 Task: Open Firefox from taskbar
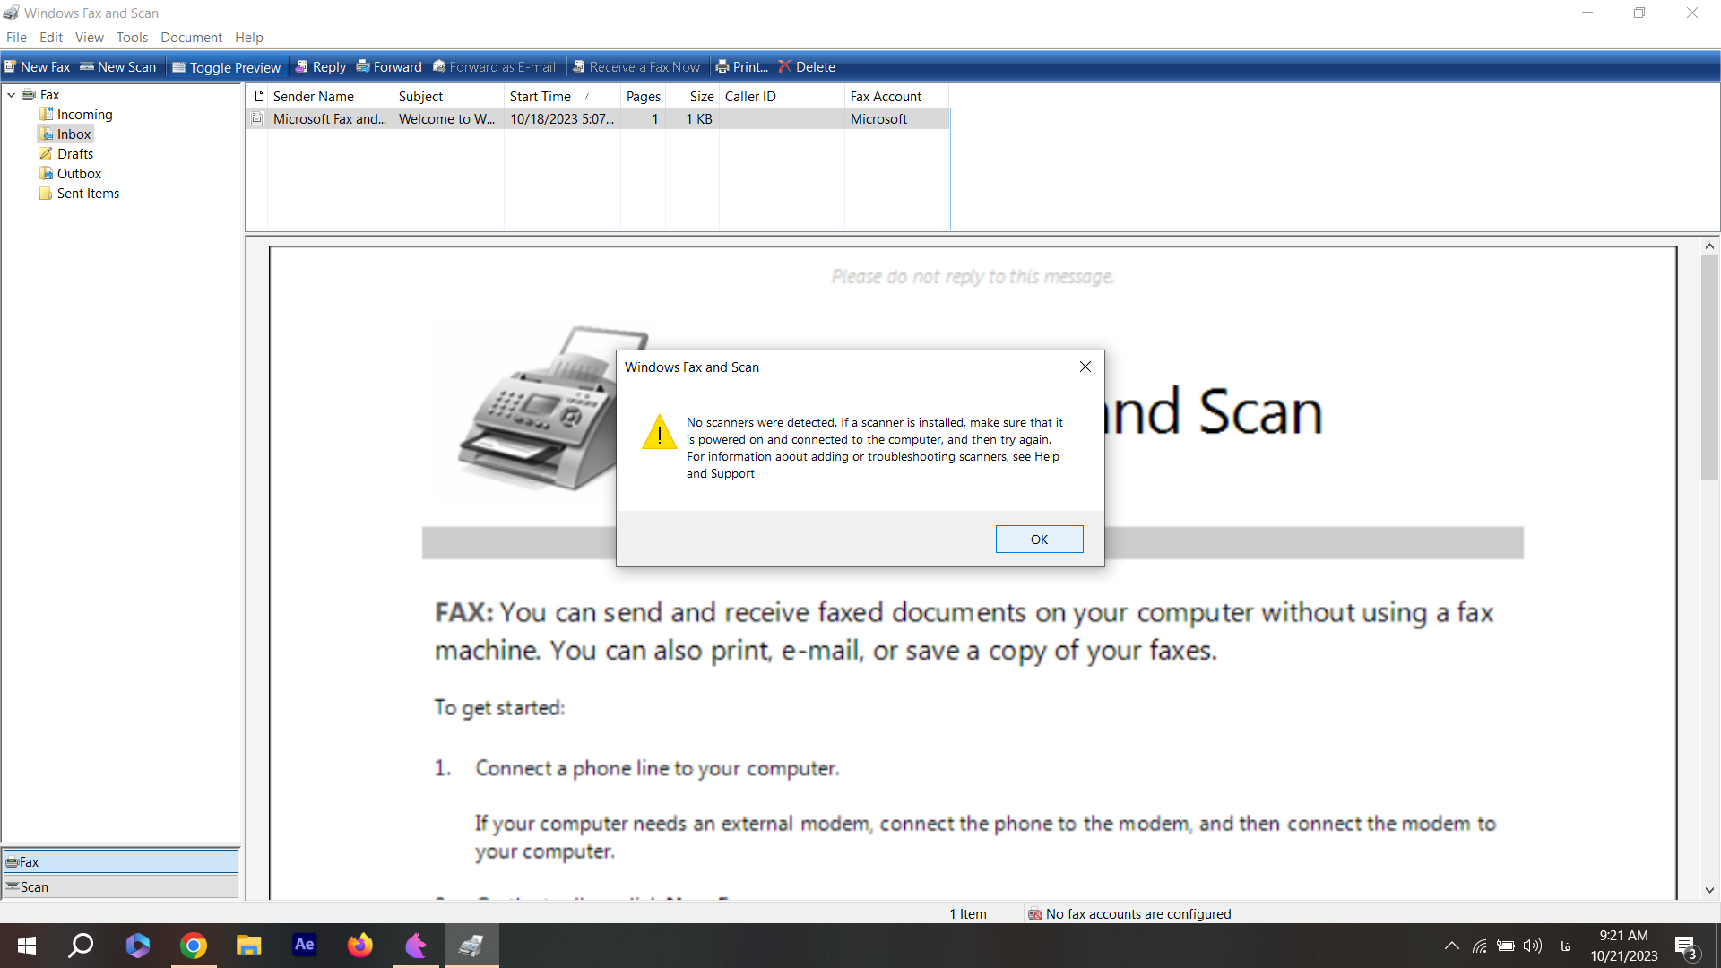click(x=360, y=946)
